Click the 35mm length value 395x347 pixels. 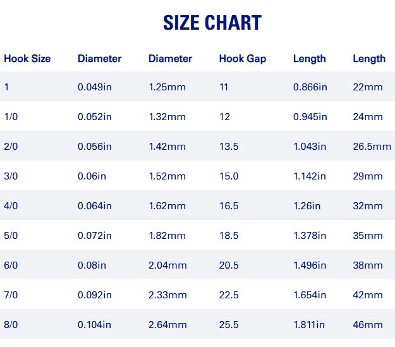pyautogui.click(x=368, y=236)
